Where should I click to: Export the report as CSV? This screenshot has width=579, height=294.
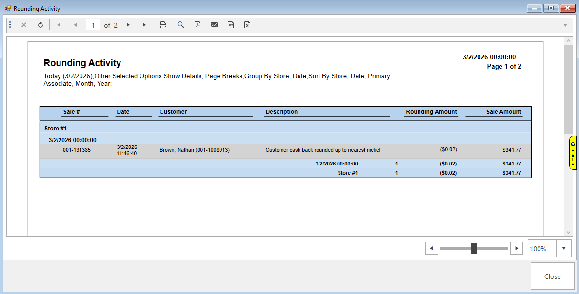coord(231,25)
